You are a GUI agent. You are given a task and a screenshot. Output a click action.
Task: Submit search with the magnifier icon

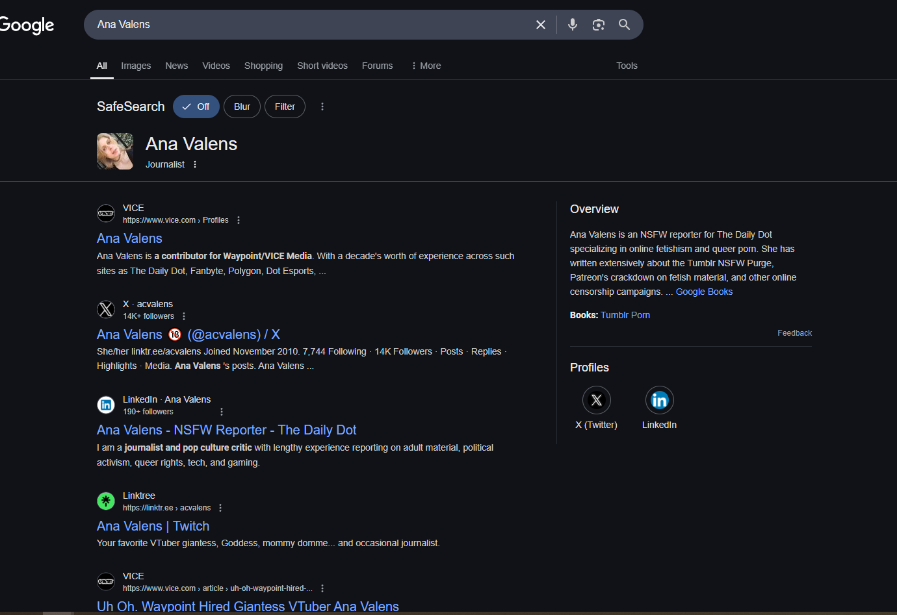[x=624, y=25]
